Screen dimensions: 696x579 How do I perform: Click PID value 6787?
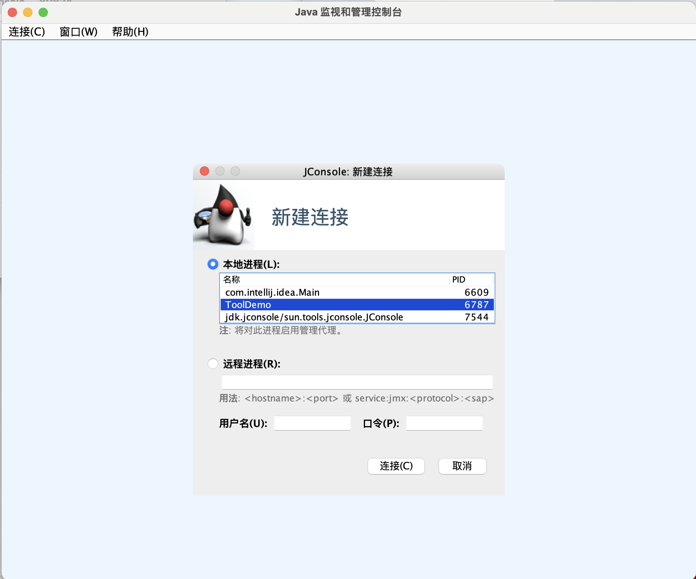point(476,305)
